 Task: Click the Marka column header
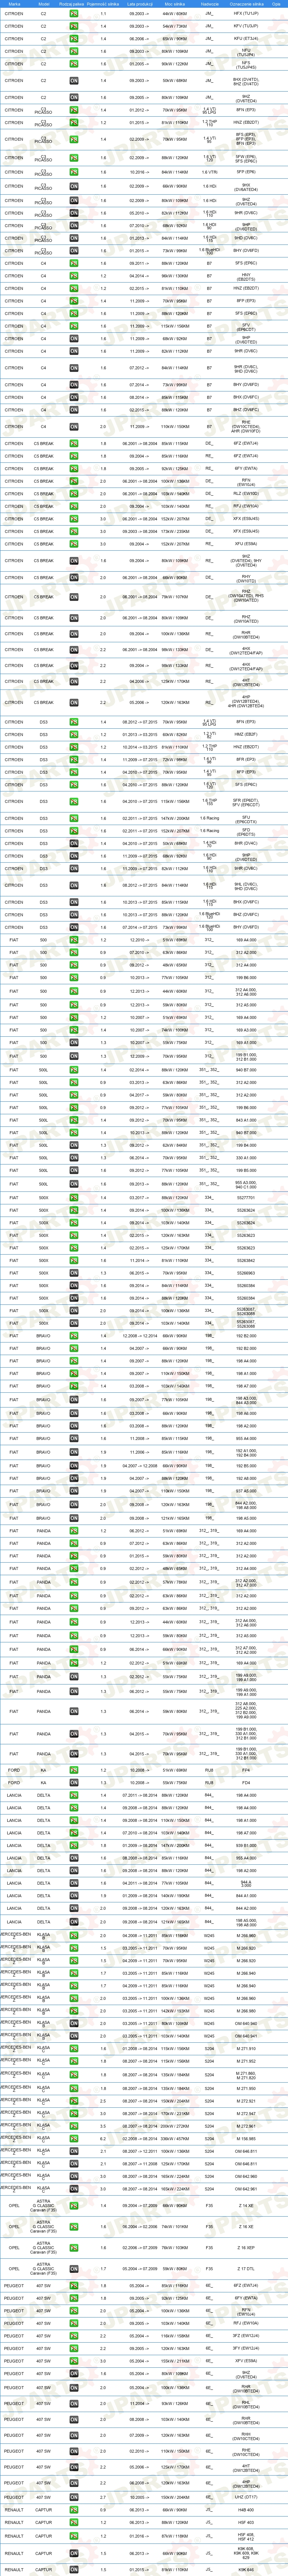tap(14, 4)
